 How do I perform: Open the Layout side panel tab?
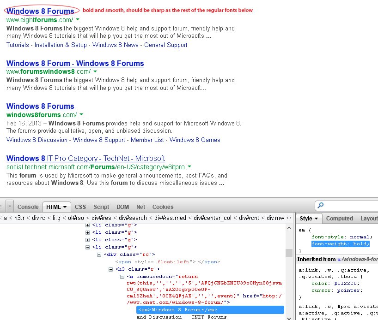point(369,219)
